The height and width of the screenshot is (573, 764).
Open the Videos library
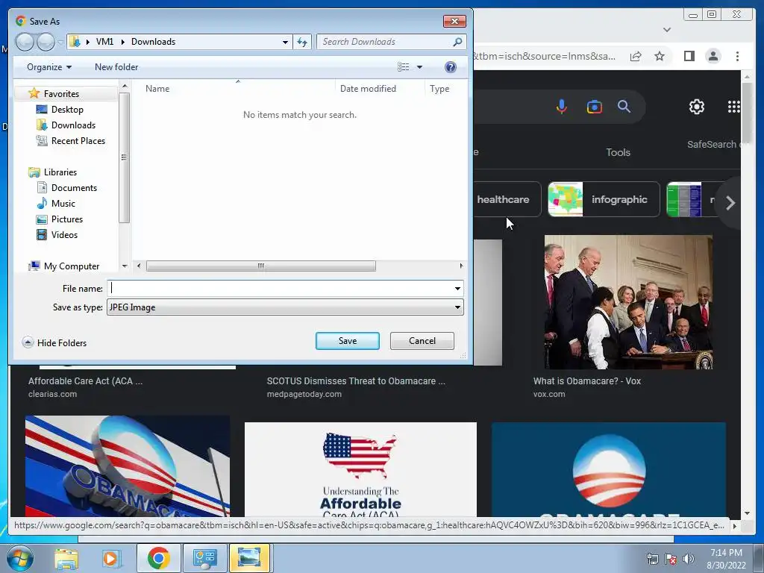click(x=64, y=235)
